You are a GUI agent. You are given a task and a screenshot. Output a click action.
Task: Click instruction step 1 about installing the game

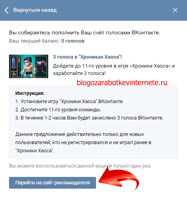pos(69,102)
